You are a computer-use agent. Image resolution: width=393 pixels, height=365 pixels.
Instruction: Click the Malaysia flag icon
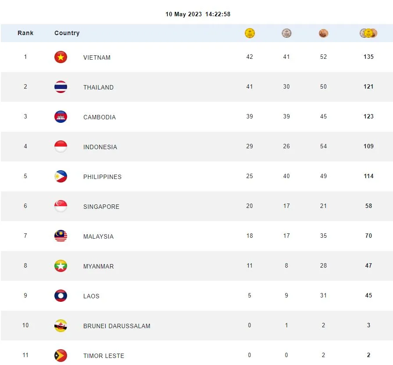click(61, 236)
